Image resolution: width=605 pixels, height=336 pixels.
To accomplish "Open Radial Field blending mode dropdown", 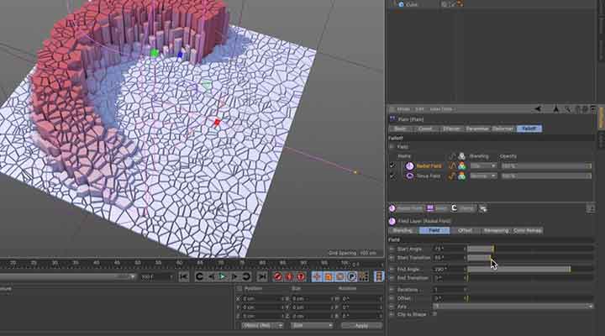I will pos(483,165).
